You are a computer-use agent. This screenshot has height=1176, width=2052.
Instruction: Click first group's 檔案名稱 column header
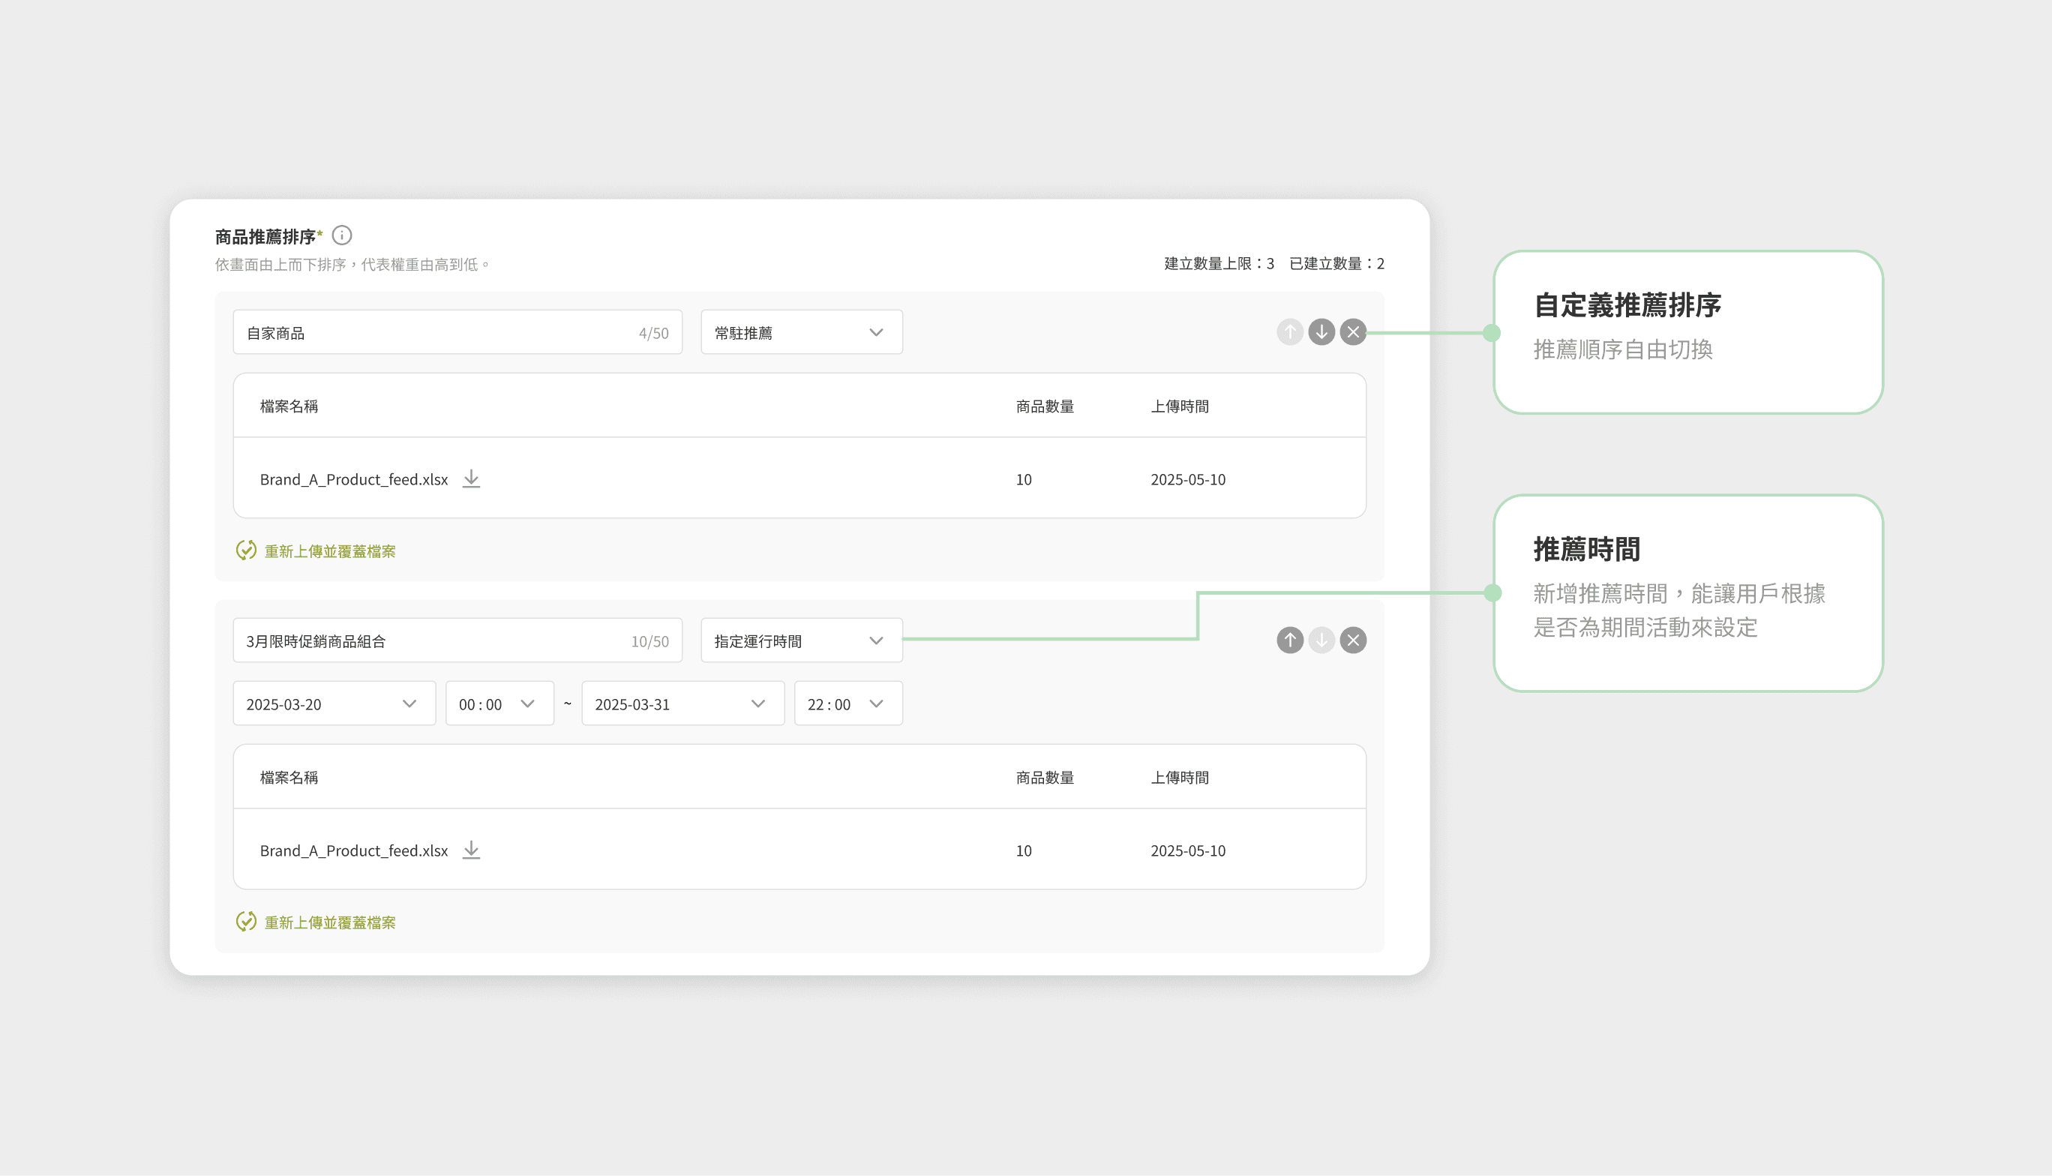coord(289,406)
